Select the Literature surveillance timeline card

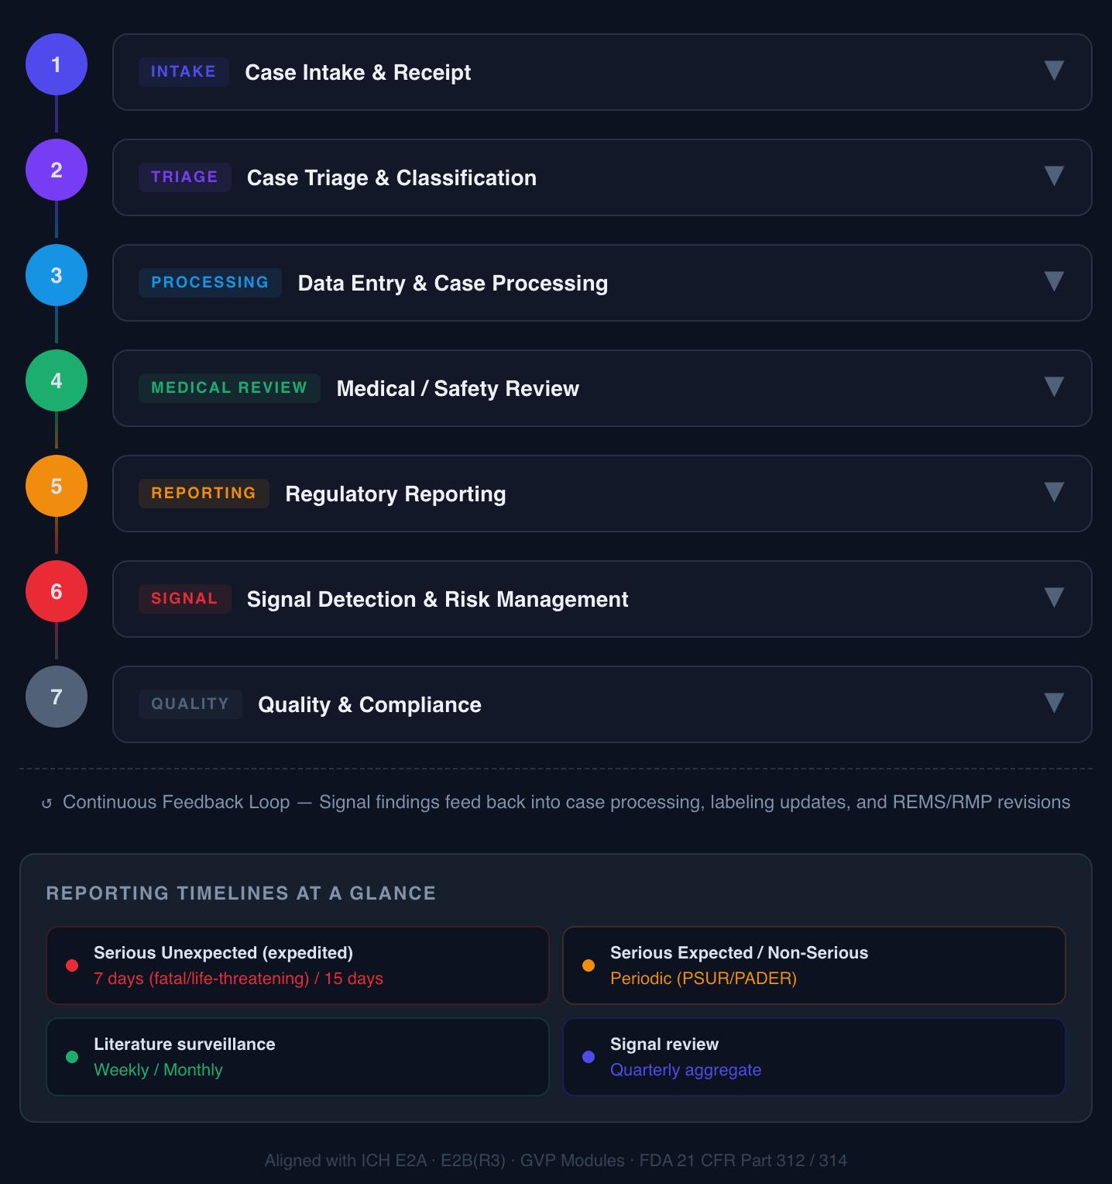tap(297, 1057)
